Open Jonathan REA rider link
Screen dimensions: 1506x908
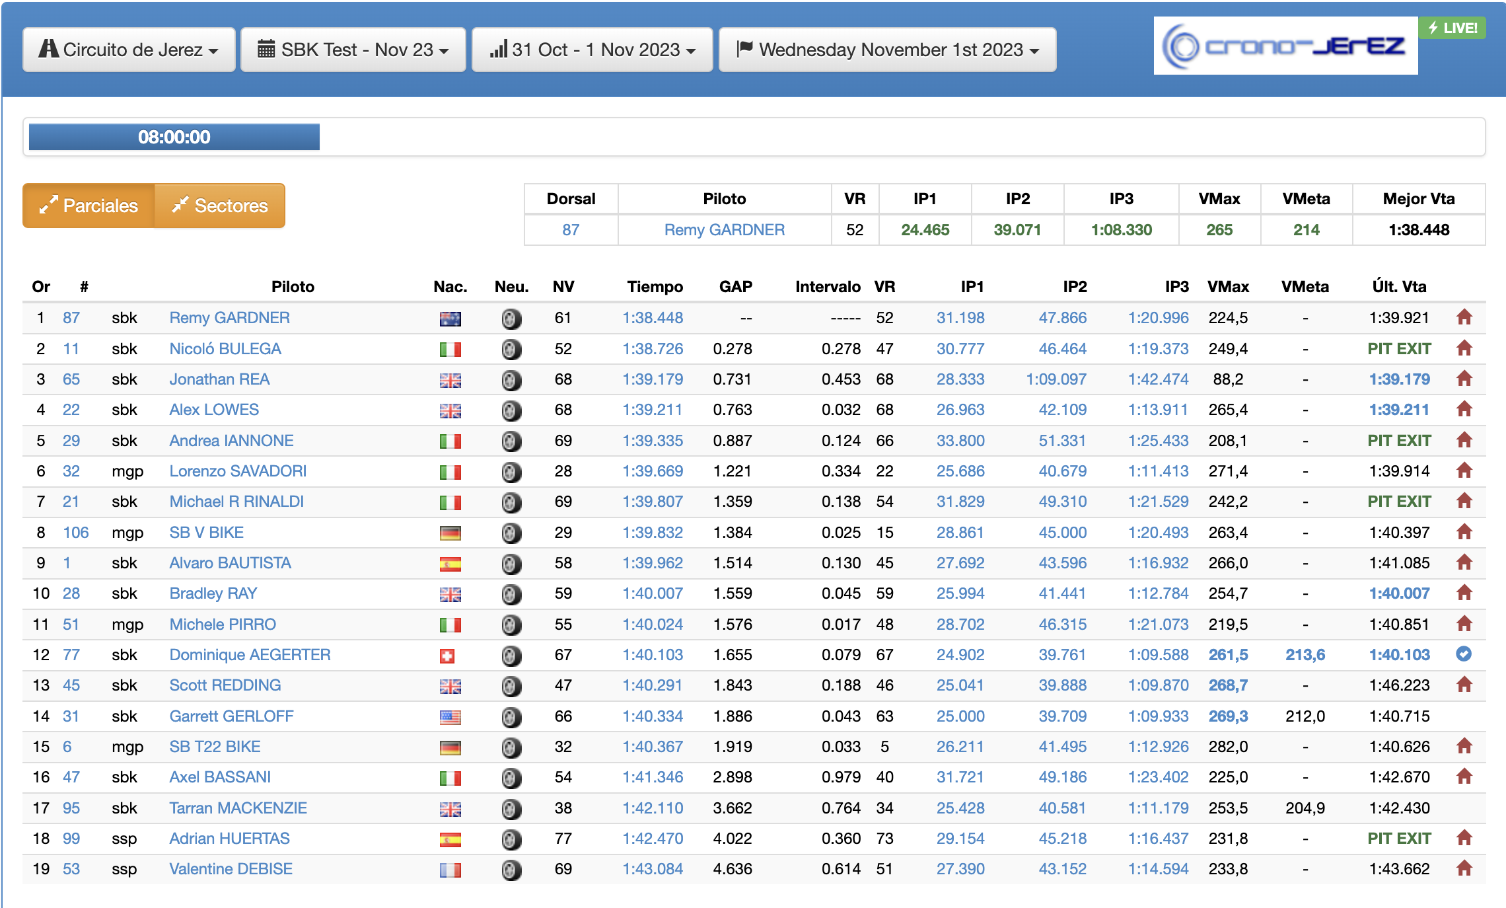pyautogui.click(x=219, y=379)
